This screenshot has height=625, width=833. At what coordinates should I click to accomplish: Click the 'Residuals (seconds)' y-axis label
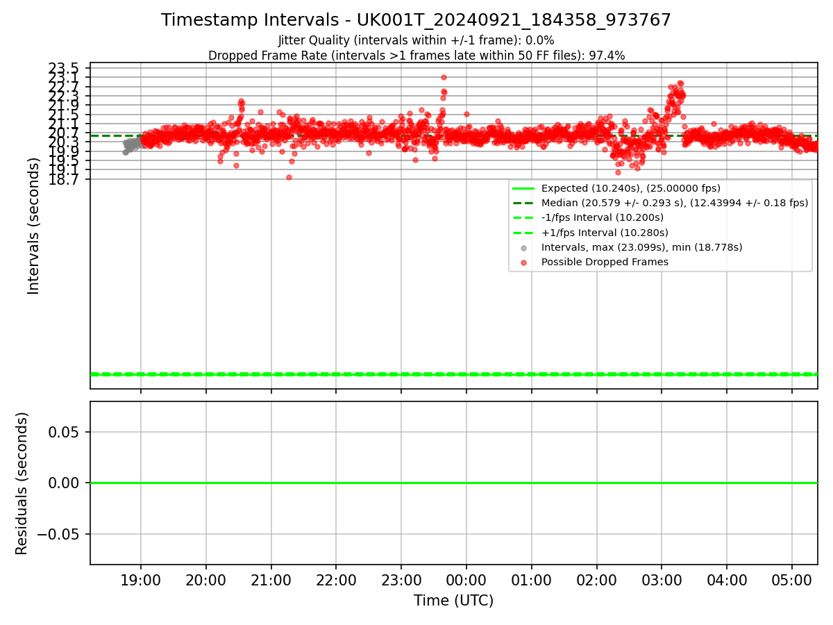click(x=22, y=483)
